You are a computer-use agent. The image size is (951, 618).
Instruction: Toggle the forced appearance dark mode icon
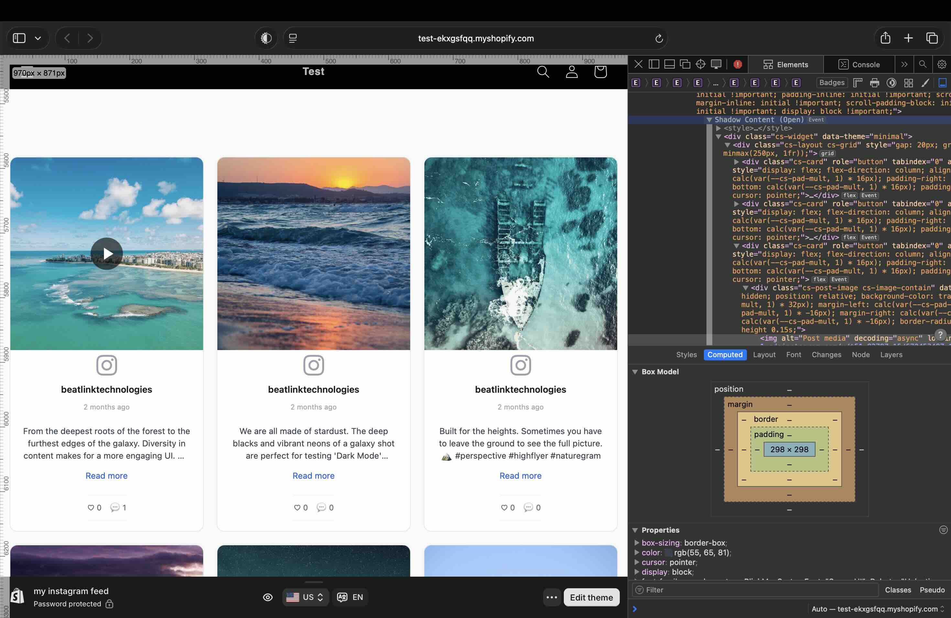tap(891, 83)
